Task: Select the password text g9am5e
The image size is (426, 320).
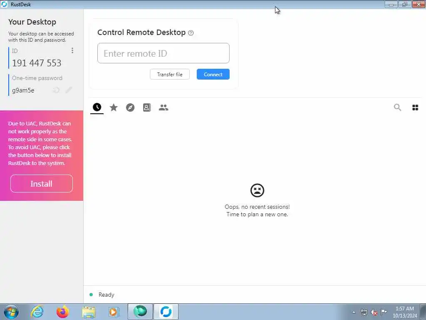Action: (x=23, y=90)
